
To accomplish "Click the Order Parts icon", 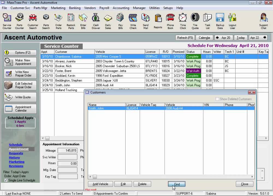I will tap(58, 21).
